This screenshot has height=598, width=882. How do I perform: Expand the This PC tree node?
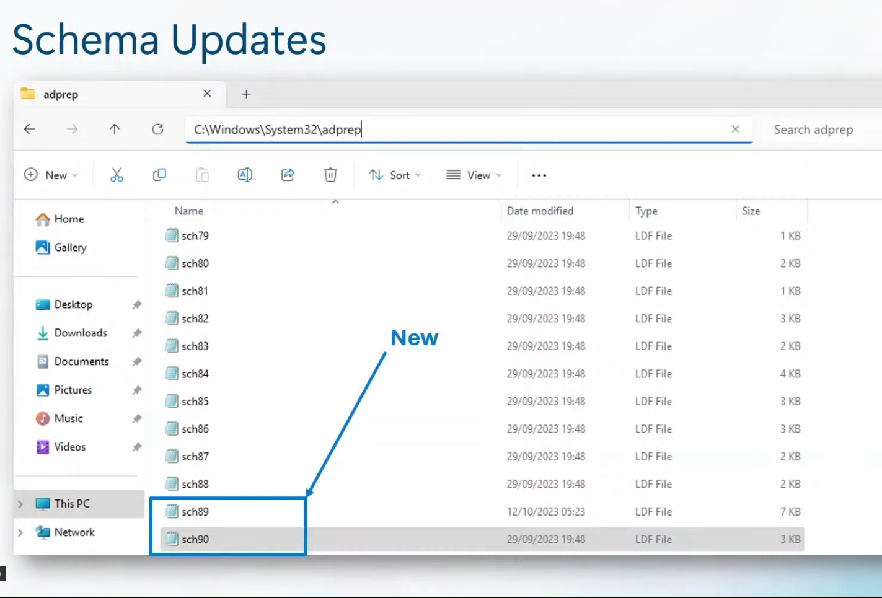pos(20,504)
